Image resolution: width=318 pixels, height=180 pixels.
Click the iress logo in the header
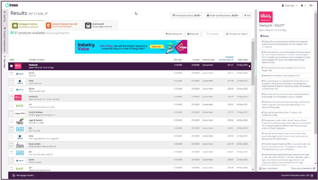click(11, 5)
